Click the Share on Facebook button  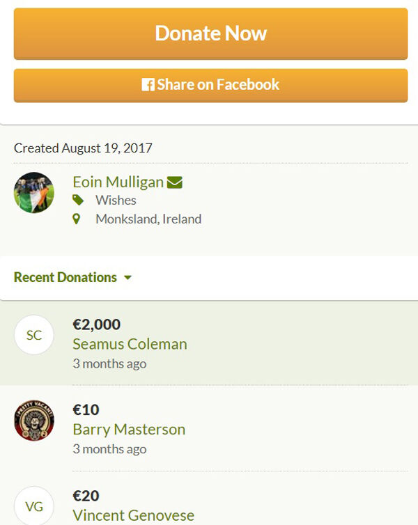[x=210, y=85]
